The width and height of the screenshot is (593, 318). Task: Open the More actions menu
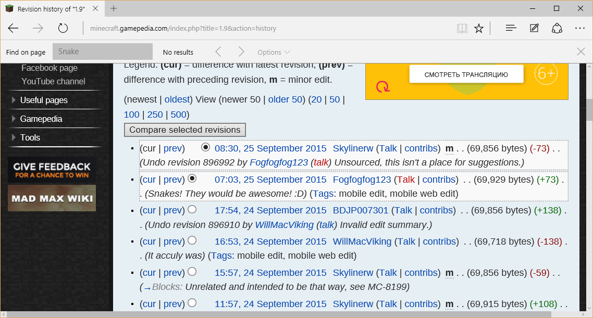[580, 28]
